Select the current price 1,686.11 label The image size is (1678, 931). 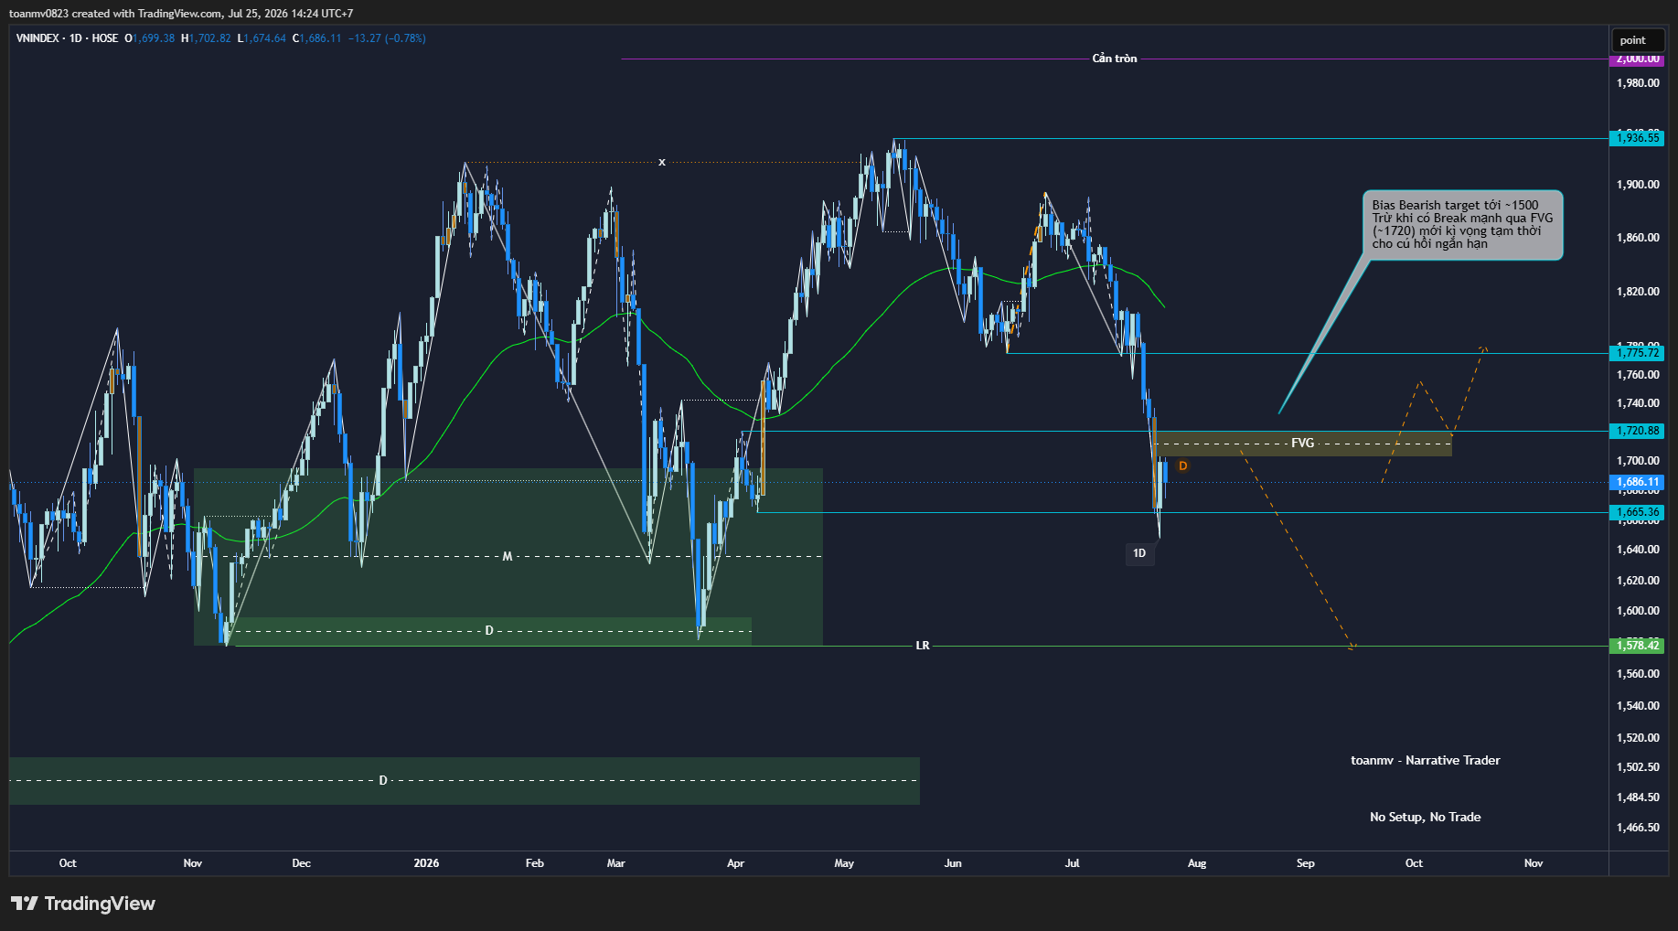[x=1637, y=482]
